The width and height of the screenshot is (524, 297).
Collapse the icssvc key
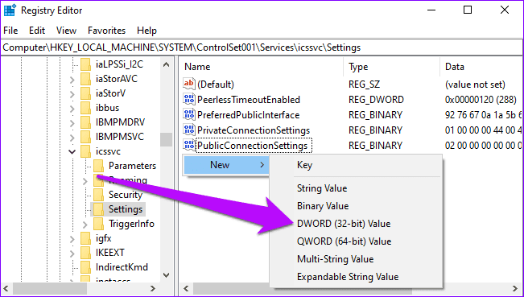pos(72,152)
